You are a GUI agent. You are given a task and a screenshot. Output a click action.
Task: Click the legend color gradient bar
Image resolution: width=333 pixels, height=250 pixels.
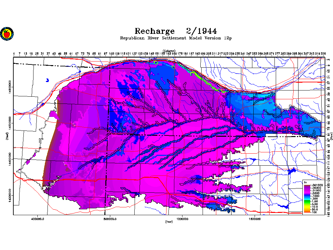click(307, 199)
